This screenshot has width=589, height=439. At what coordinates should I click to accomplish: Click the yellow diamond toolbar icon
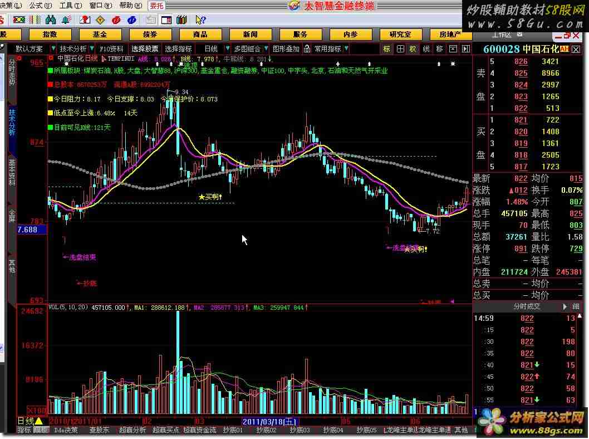tap(100, 20)
